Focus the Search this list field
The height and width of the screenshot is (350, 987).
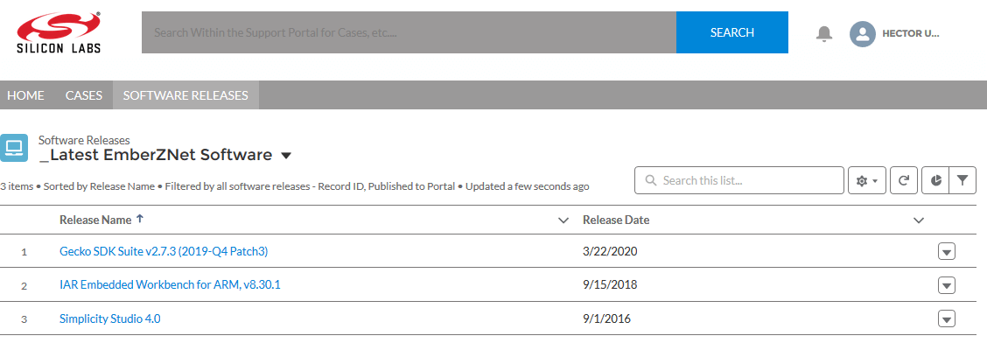pos(739,180)
